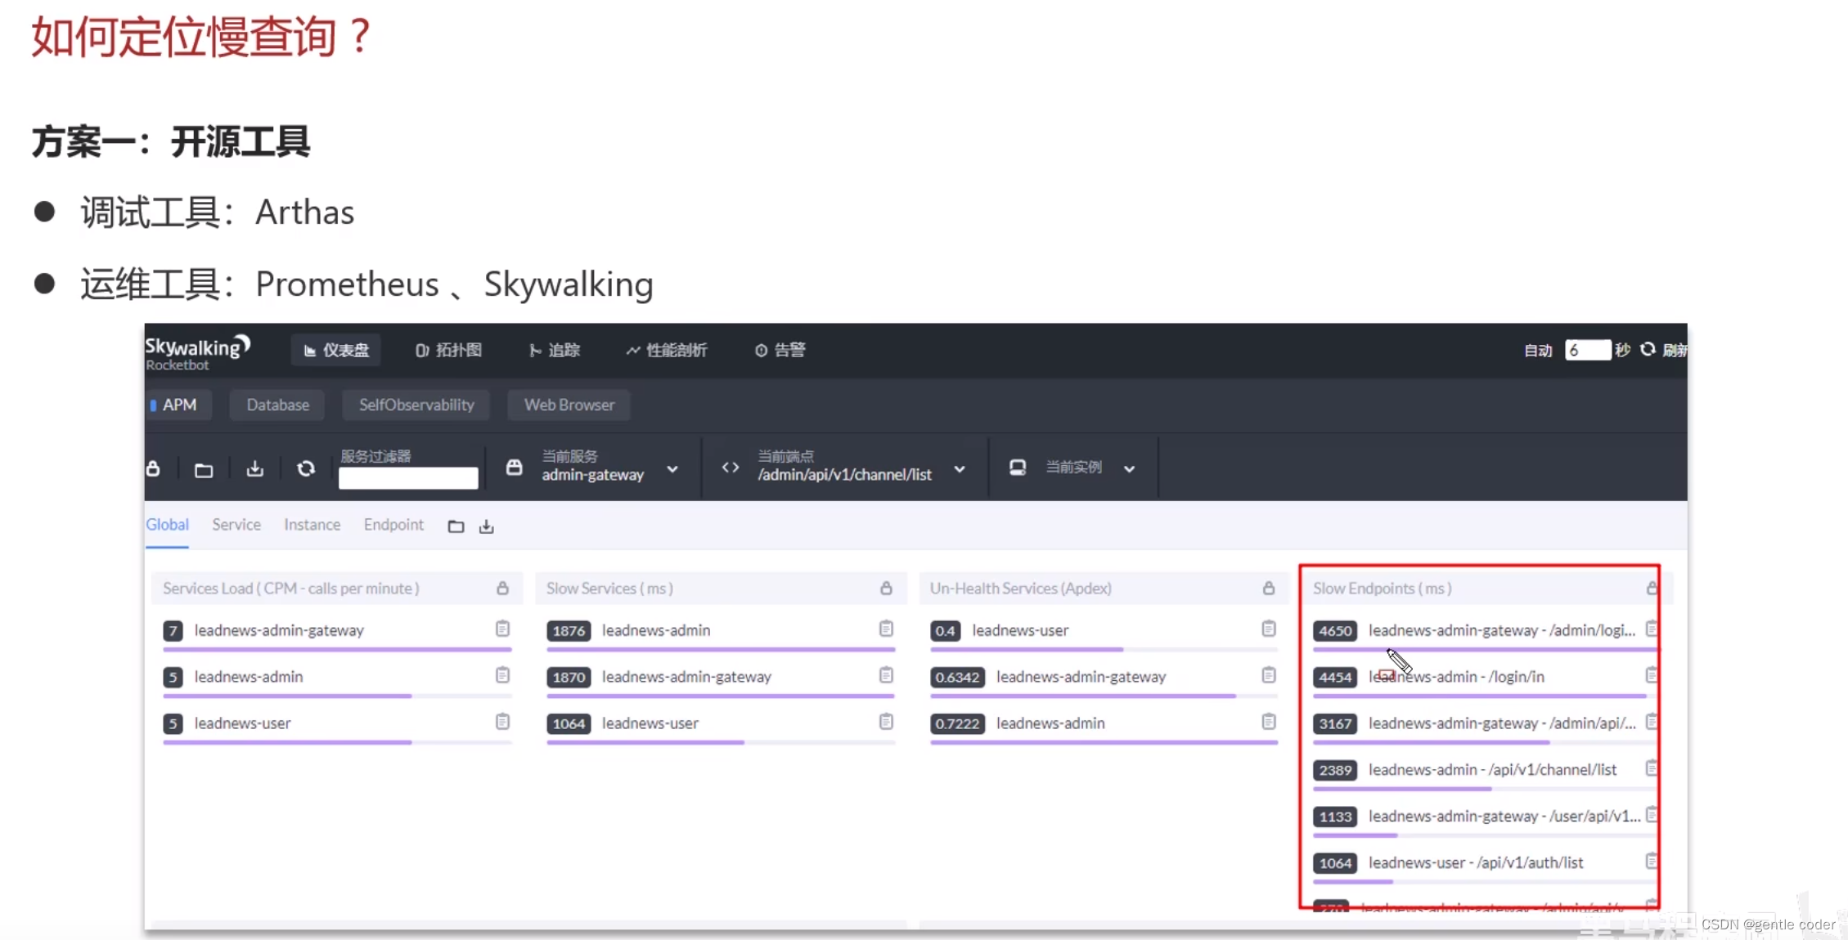Expand the current service admin-gateway dropdown

click(672, 469)
